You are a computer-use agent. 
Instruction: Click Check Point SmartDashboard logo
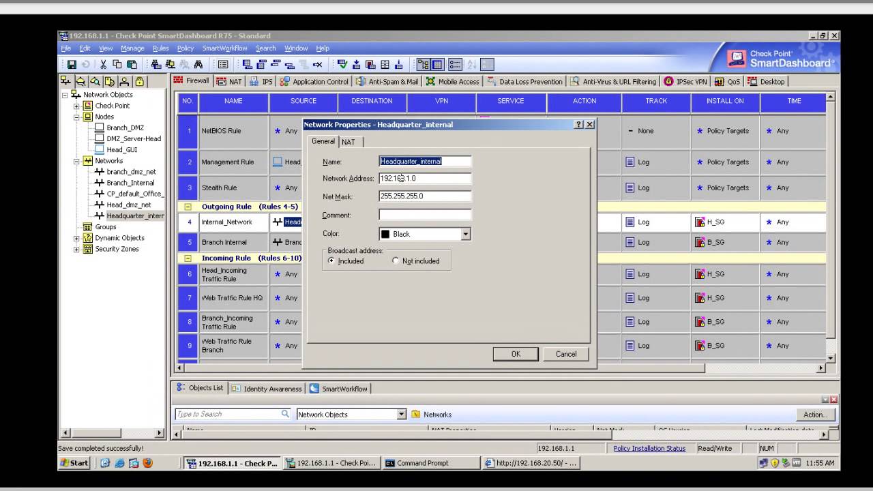click(x=780, y=59)
